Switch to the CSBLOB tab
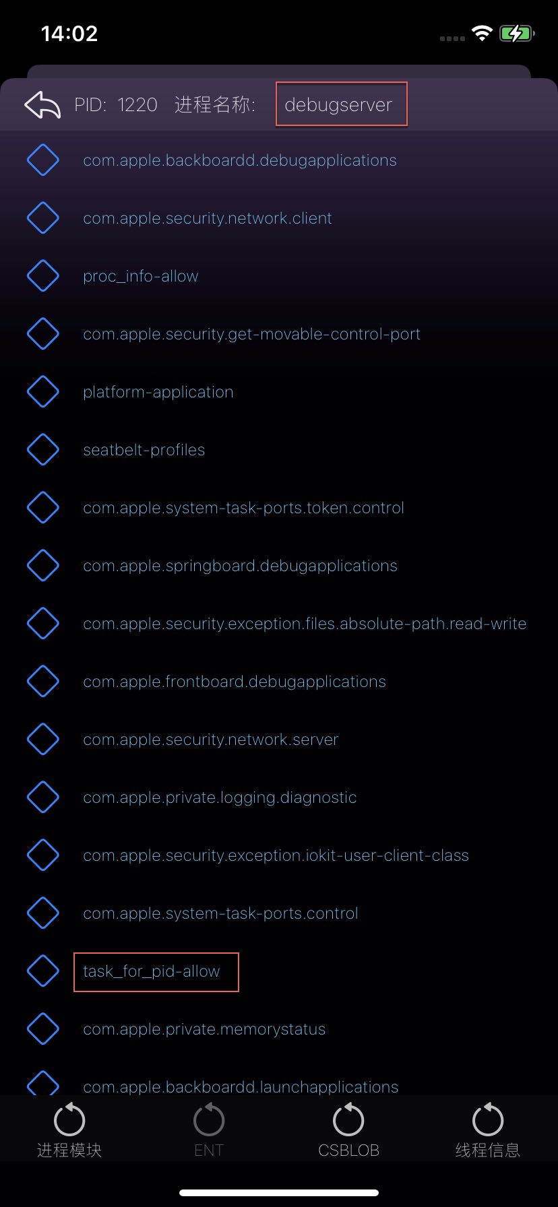This screenshot has width=558, height=1207. click(x=348, y=1132)
